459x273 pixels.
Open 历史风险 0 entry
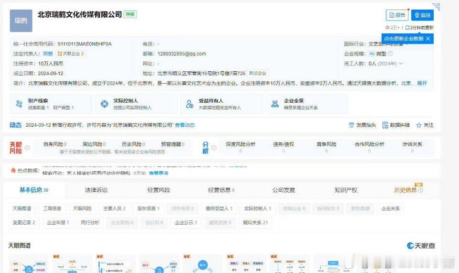tap(133, 144)
